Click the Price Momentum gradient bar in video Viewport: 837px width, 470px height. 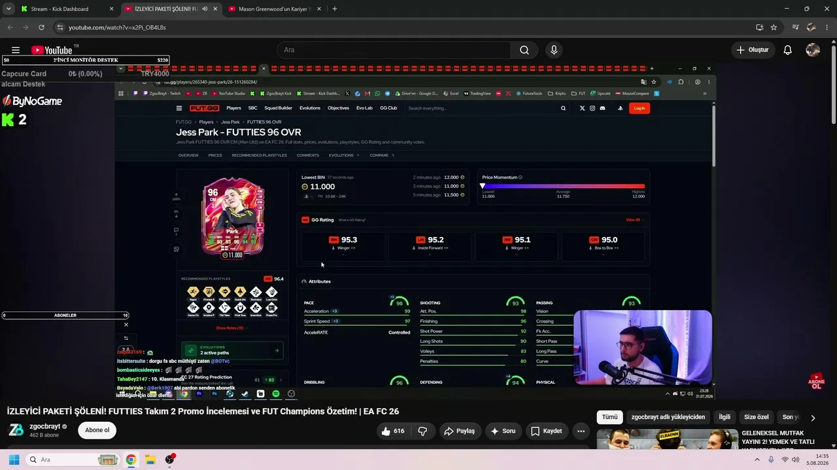point(564,186)
